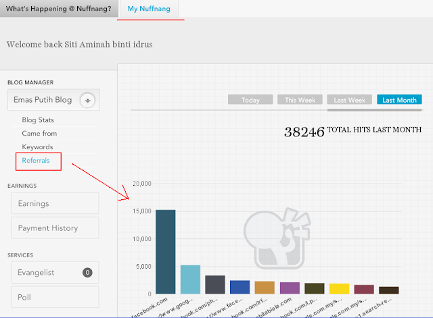
Task: Click the EARNINGS section heading
Action: tap(22, 186)
